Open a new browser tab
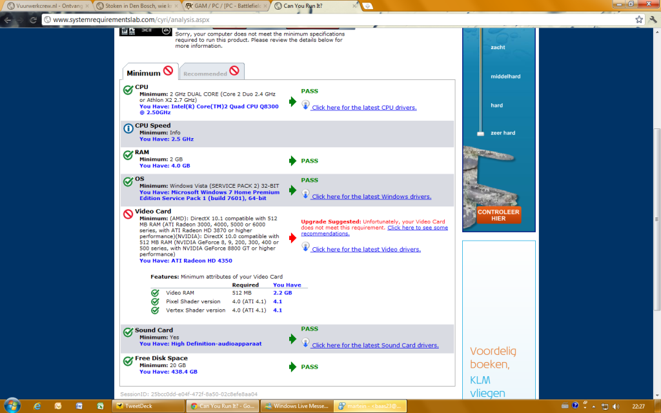The width and height of the screenshot is (661, 413). coord(367,6)
